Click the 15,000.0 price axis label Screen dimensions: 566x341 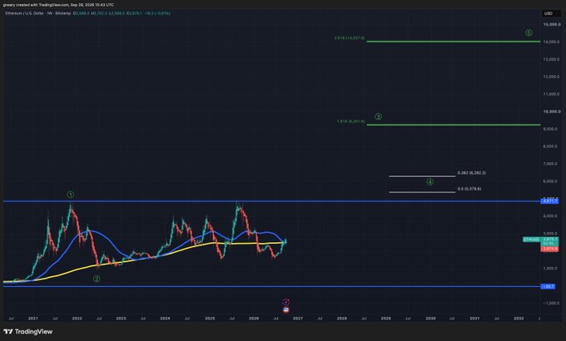[x=552, y=24]
